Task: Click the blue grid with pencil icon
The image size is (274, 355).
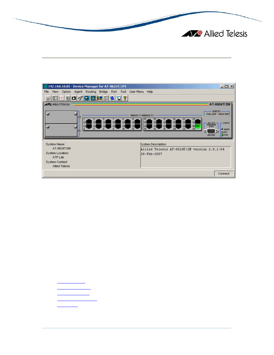Action: tap(93, 98)
